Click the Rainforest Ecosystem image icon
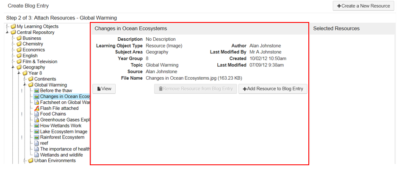The height and width of the screenshot is (172, 399). click(36, 137)
